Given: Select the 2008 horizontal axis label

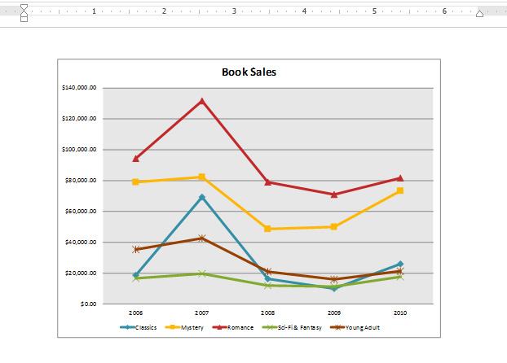Looking at the screenshot, I should pos(267,312).
